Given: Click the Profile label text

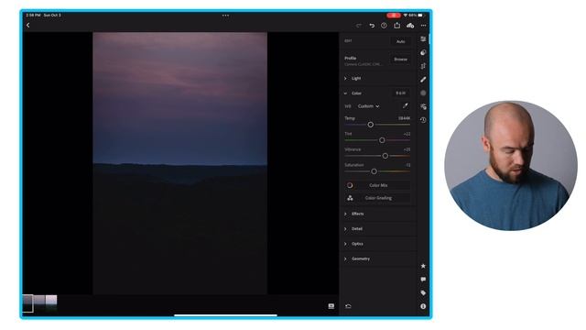Looking at the screenshot, I should coord(350,59).
